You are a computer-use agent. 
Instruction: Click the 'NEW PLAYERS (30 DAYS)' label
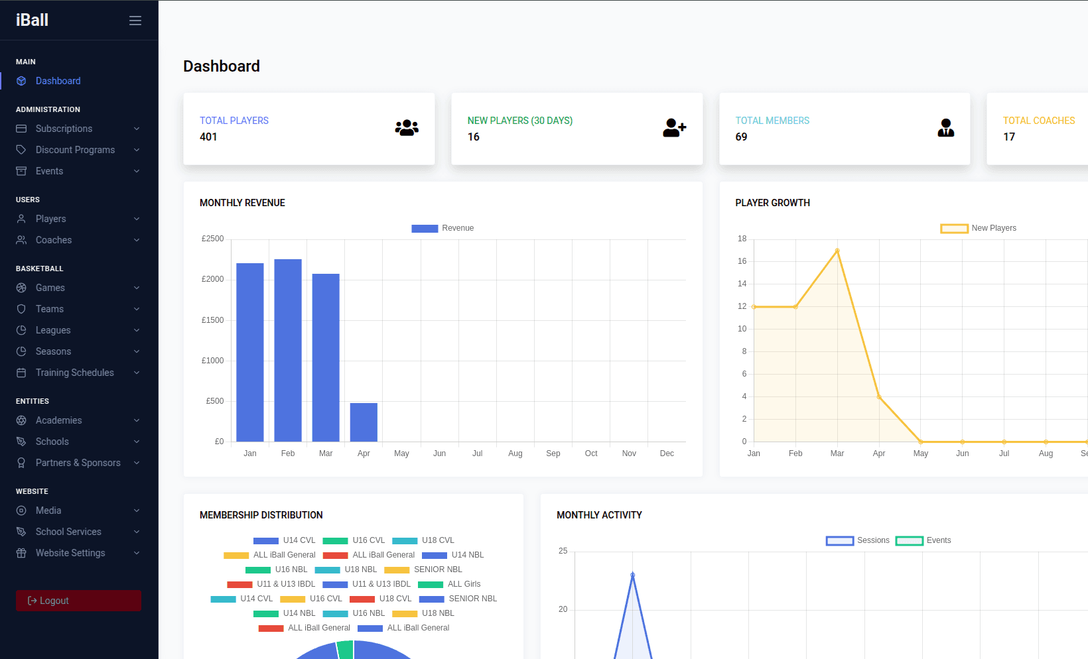[519, 121]
